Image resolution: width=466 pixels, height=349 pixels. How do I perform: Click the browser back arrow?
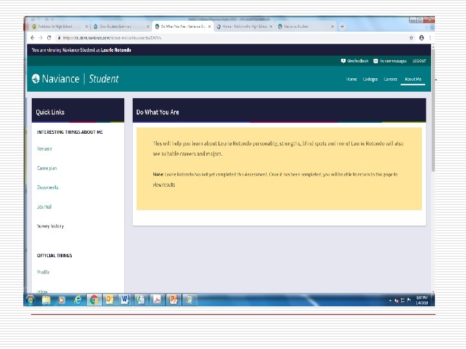tap(32, 37)
